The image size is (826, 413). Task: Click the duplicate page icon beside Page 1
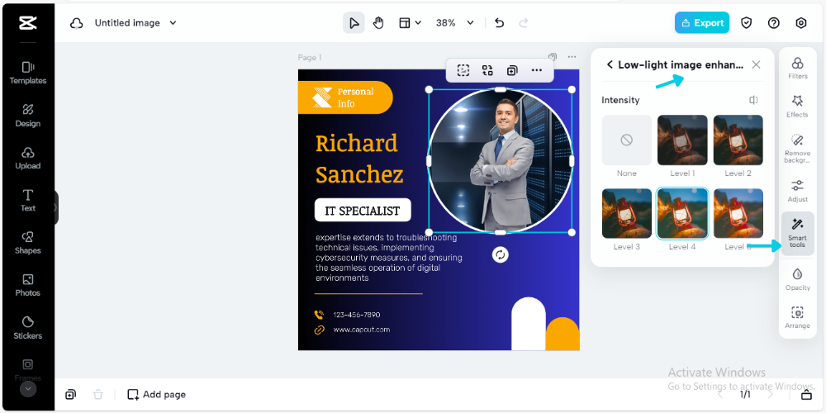(553, 57)
